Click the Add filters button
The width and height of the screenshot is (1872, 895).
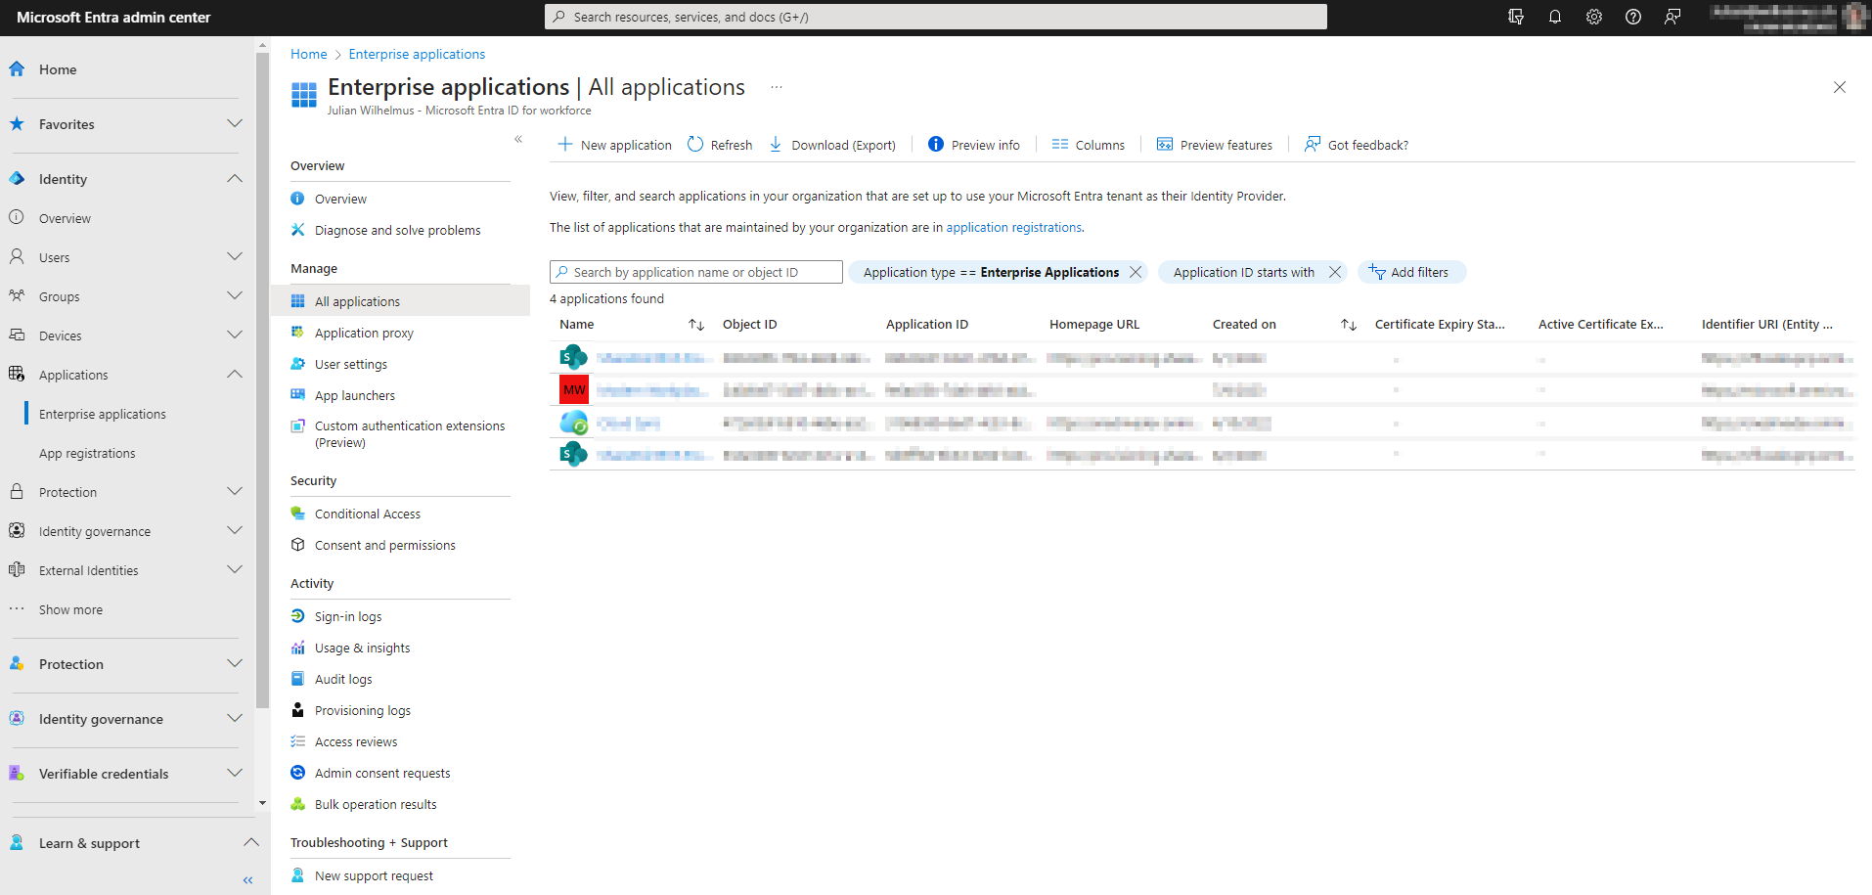(x=1410, y=272)
